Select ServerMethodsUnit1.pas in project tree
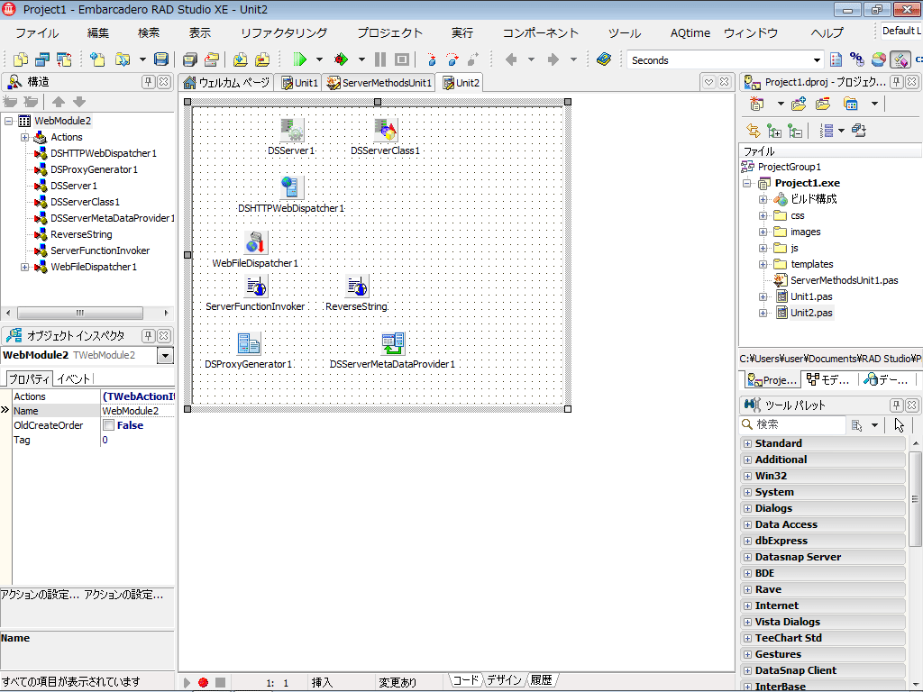Screen dimensions: 923x692 click(x=844, y=280)
